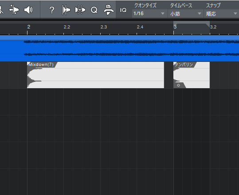Click bar 2 on the timeline ruler
Viewport: 239px width, 195px height.
[28, 27]
